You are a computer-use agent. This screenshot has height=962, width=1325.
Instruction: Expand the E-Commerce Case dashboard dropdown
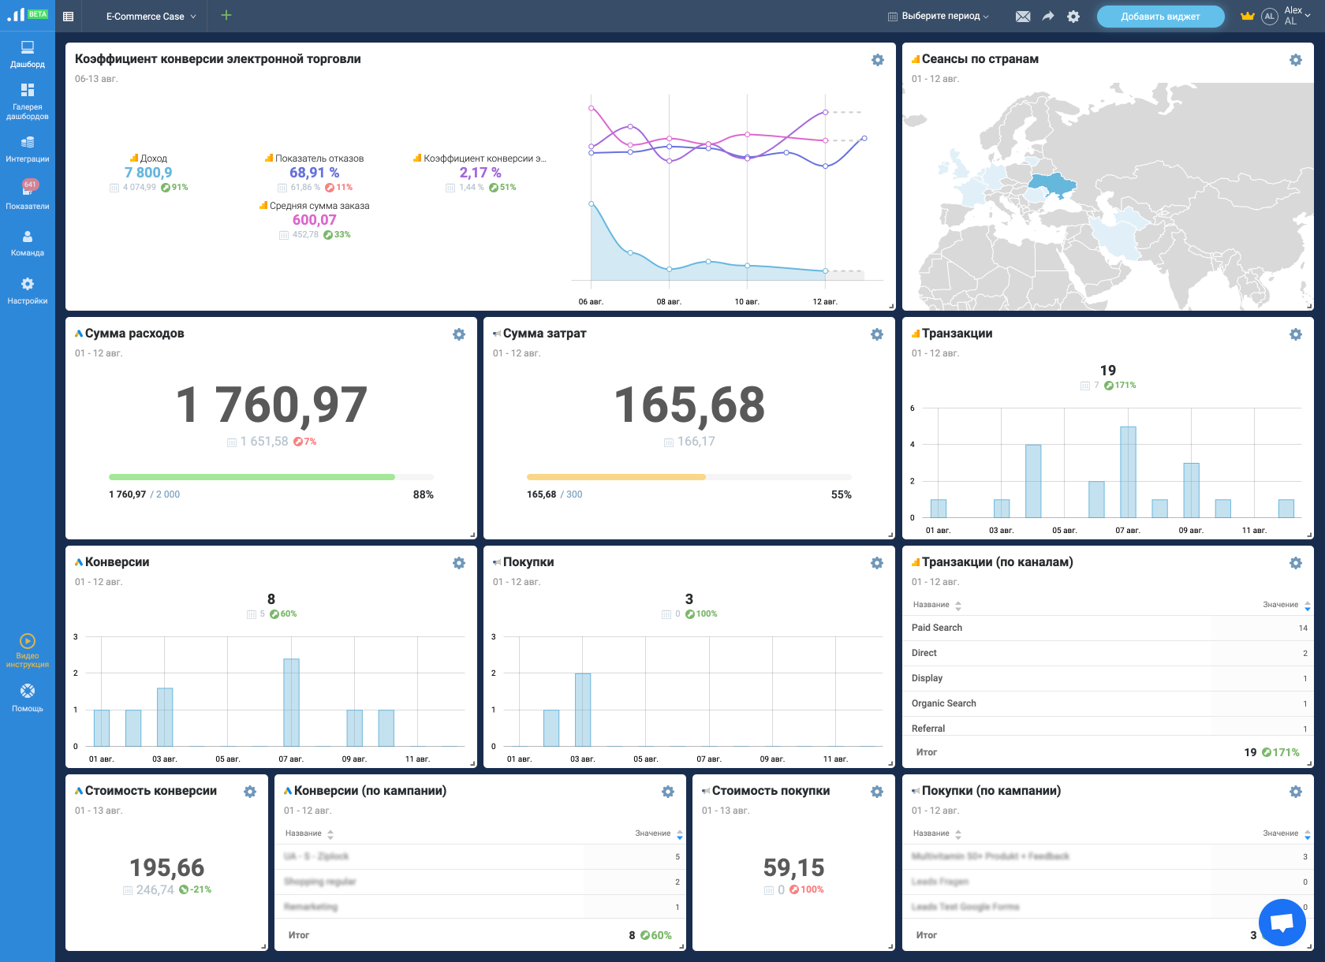click(x=151, y=17)
